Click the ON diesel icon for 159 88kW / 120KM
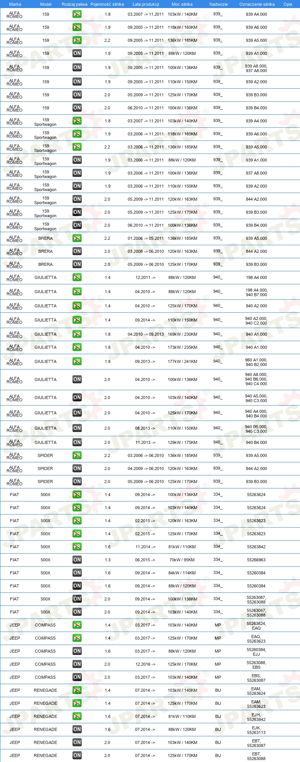Image resolution: width=300 pixels, height=762 pixels. point(77,53)
